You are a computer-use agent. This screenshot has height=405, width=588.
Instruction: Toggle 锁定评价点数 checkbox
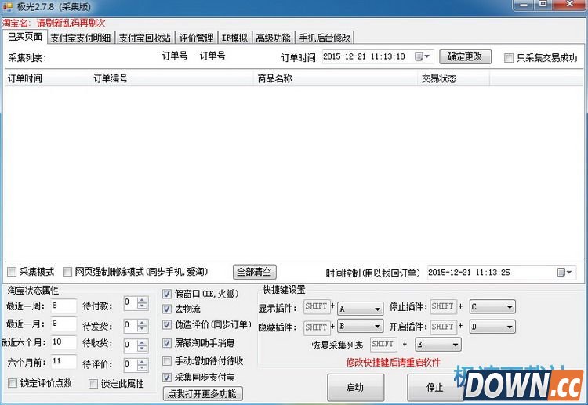(13, 383)
